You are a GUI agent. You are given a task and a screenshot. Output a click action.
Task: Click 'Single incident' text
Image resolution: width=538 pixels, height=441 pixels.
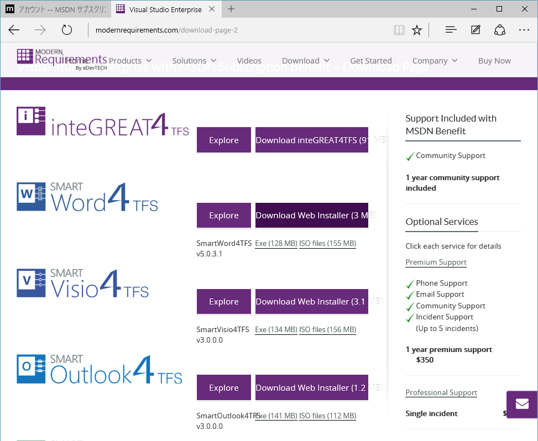pyautogui.click(x=431, y=413)
